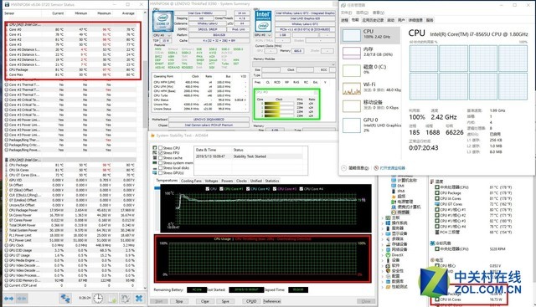Image resolution: width=536 pixels, height=307 pixels.
Task: Click the 简略信息 fewer details button
Action: tap(355, 168)
